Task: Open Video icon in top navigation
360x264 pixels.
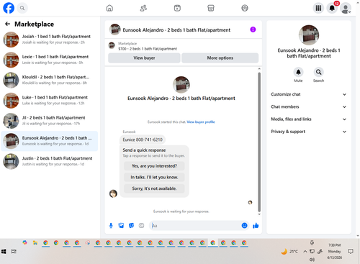Action: [177, 8]
